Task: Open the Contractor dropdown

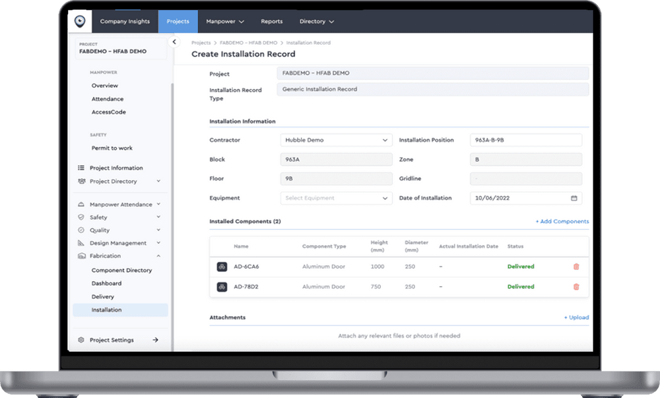Action: point(336,140)
